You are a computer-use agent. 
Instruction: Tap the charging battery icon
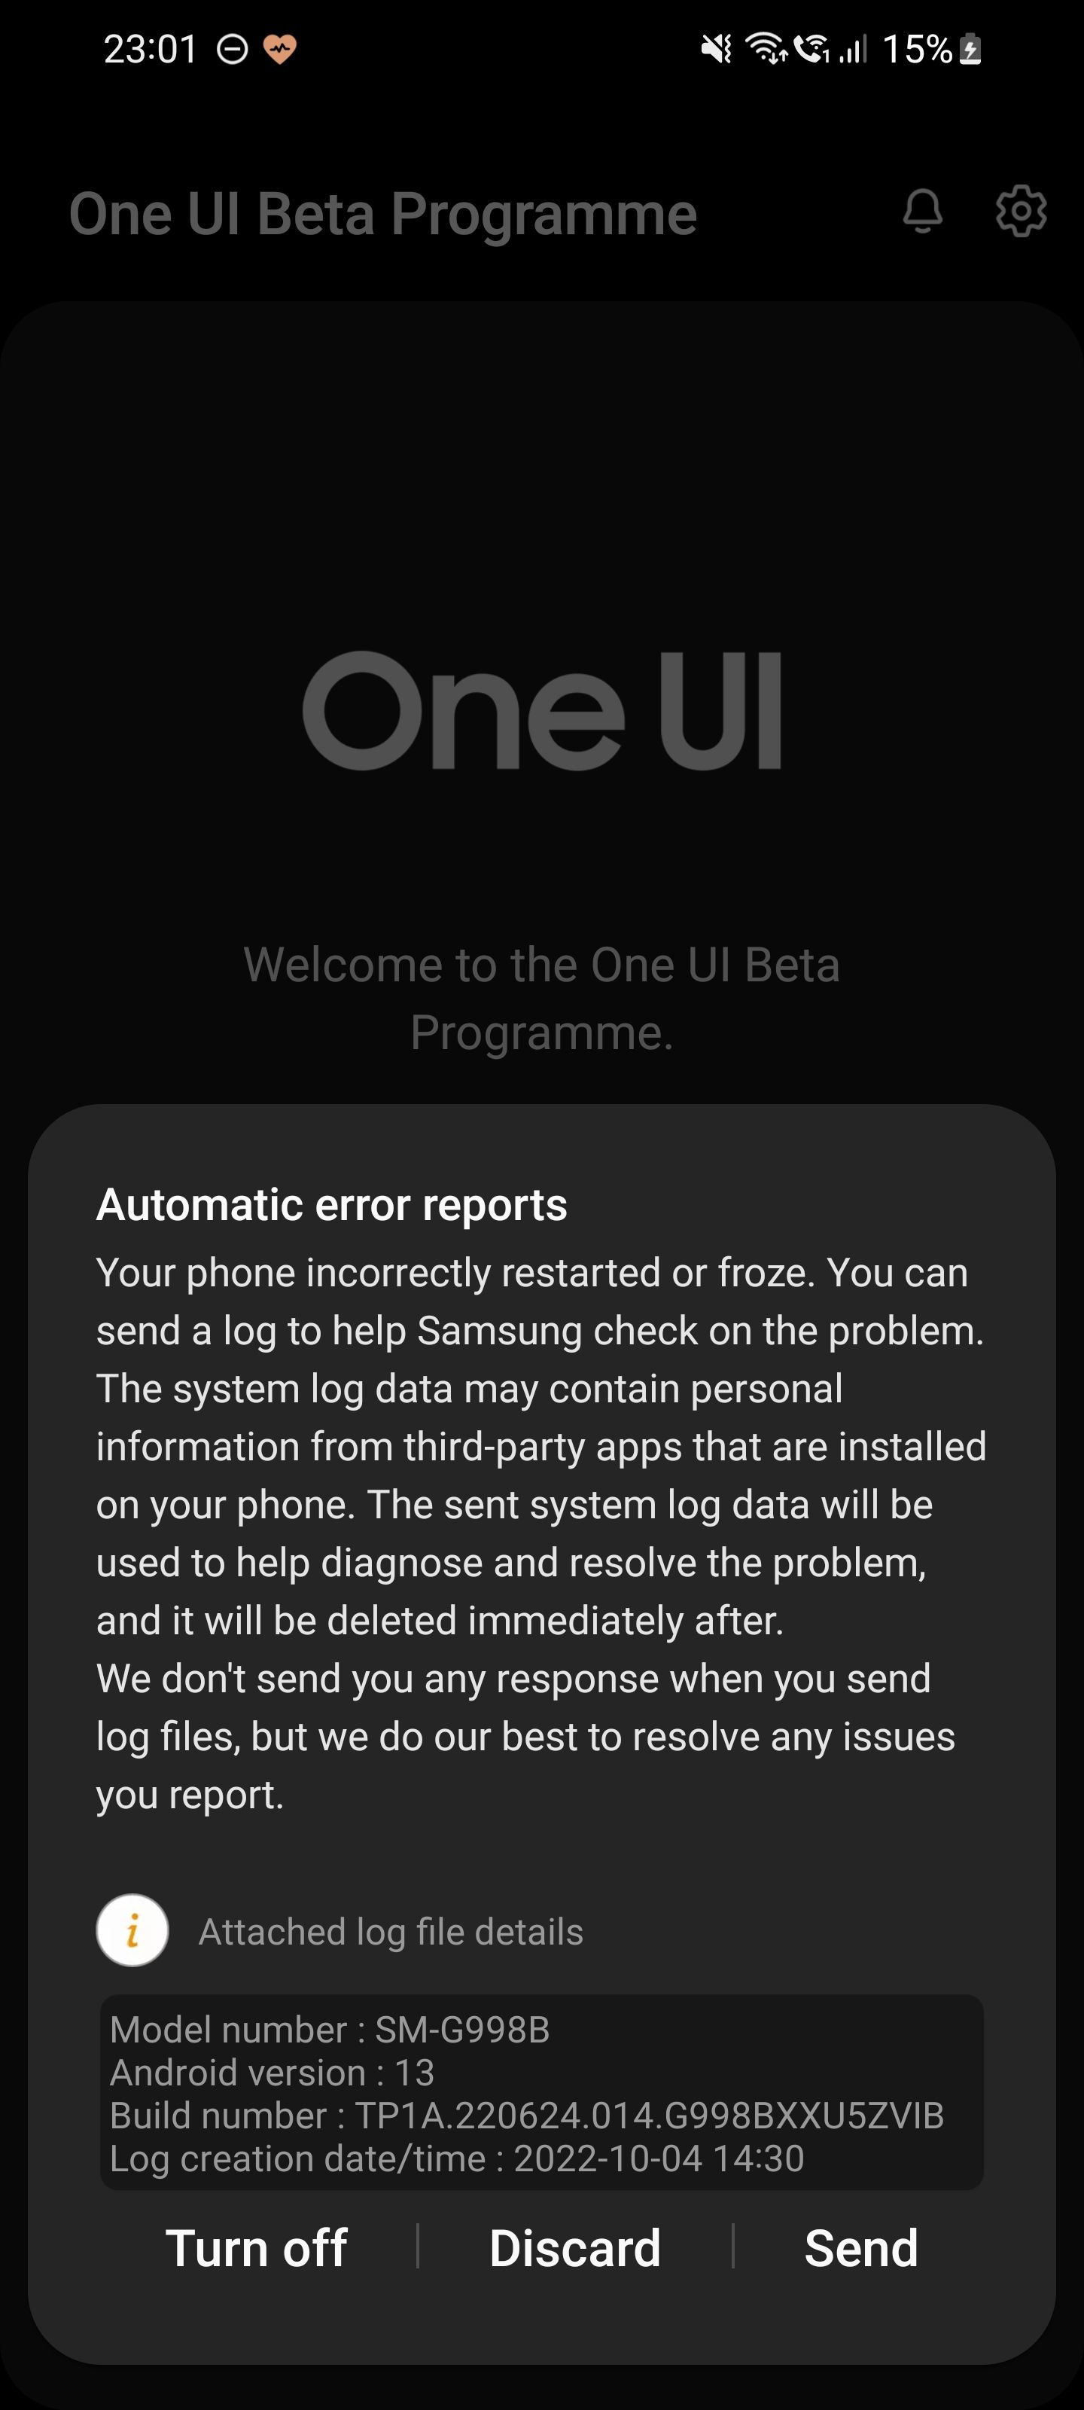coord(971,49)
